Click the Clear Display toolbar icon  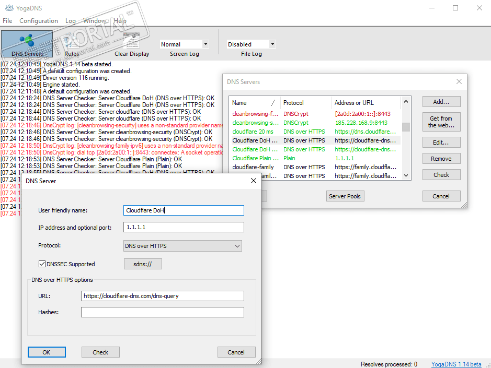point(132,44)
